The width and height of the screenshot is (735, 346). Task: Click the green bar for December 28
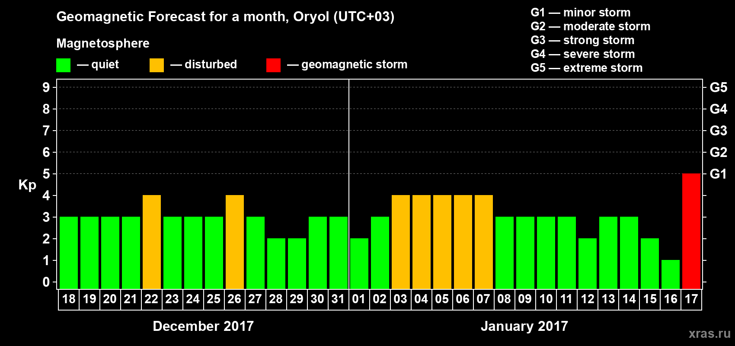click(276, 263)
